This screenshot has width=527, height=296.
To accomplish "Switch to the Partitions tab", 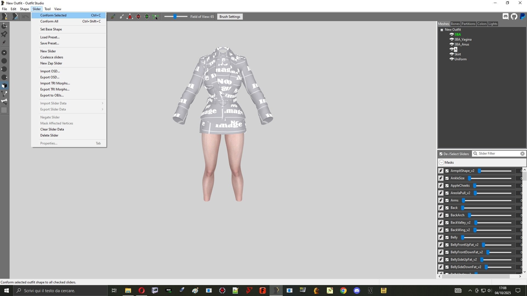I will 468,24.
